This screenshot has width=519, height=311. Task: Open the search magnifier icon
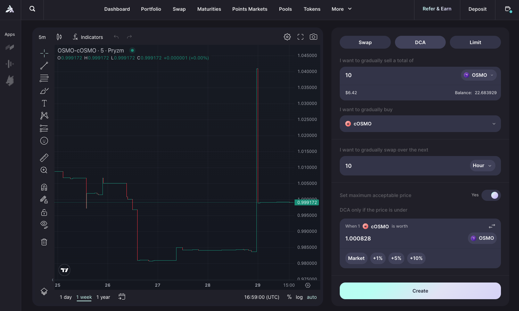[x=32, y=9]
